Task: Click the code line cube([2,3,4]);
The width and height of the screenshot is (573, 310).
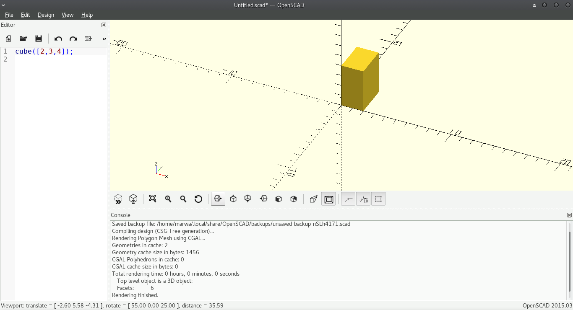Action: [44, 52]
